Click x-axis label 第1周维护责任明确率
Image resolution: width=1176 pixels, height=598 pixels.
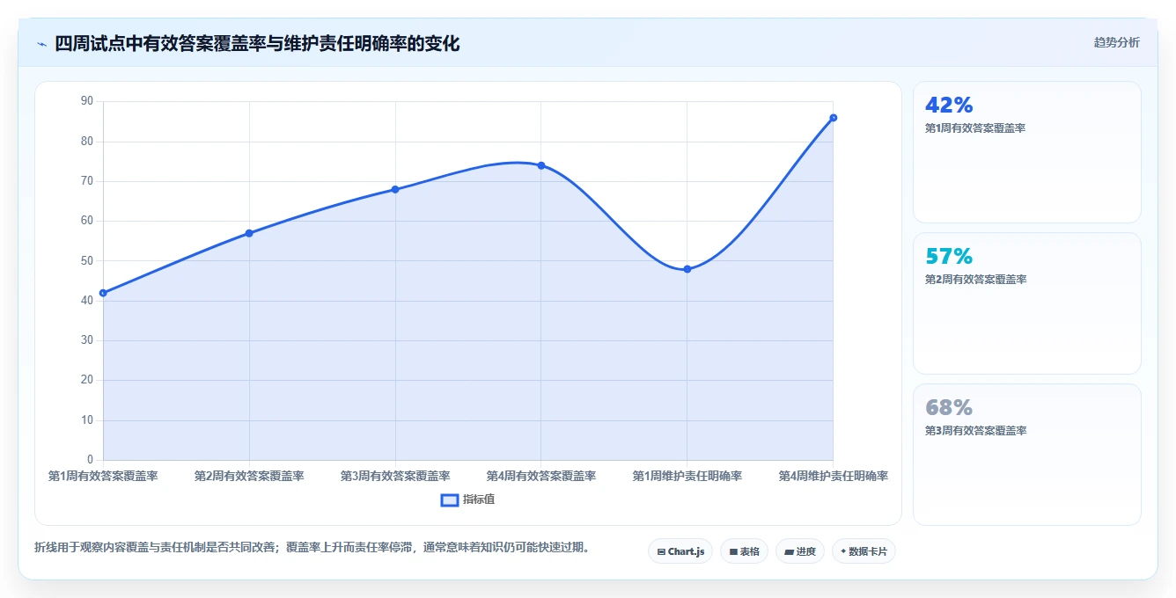[687, 476]
